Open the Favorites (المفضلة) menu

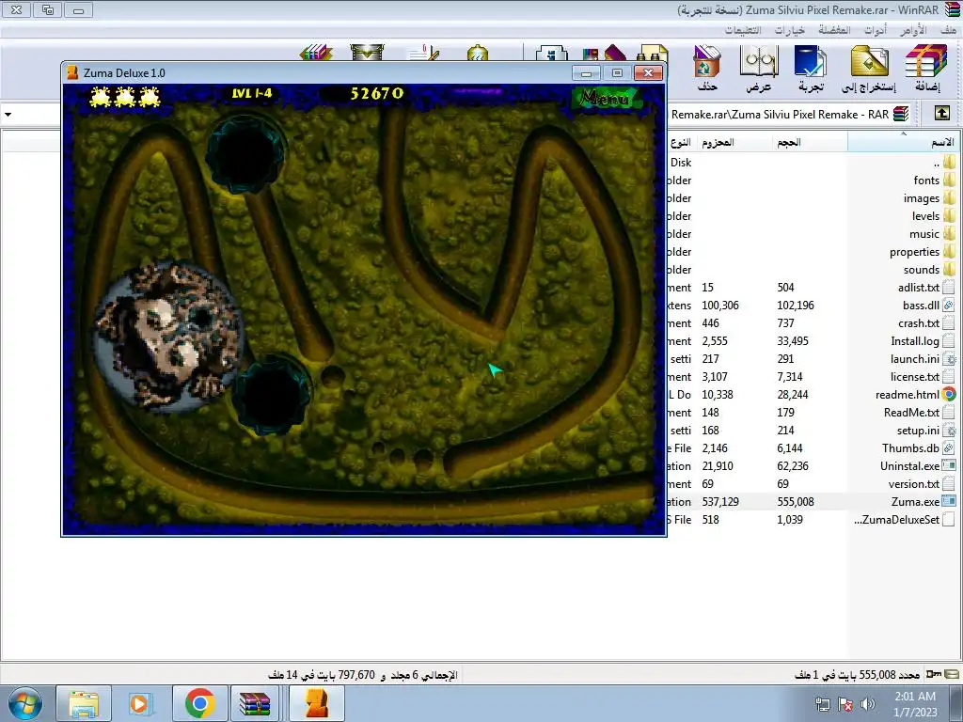pos(834,29)
